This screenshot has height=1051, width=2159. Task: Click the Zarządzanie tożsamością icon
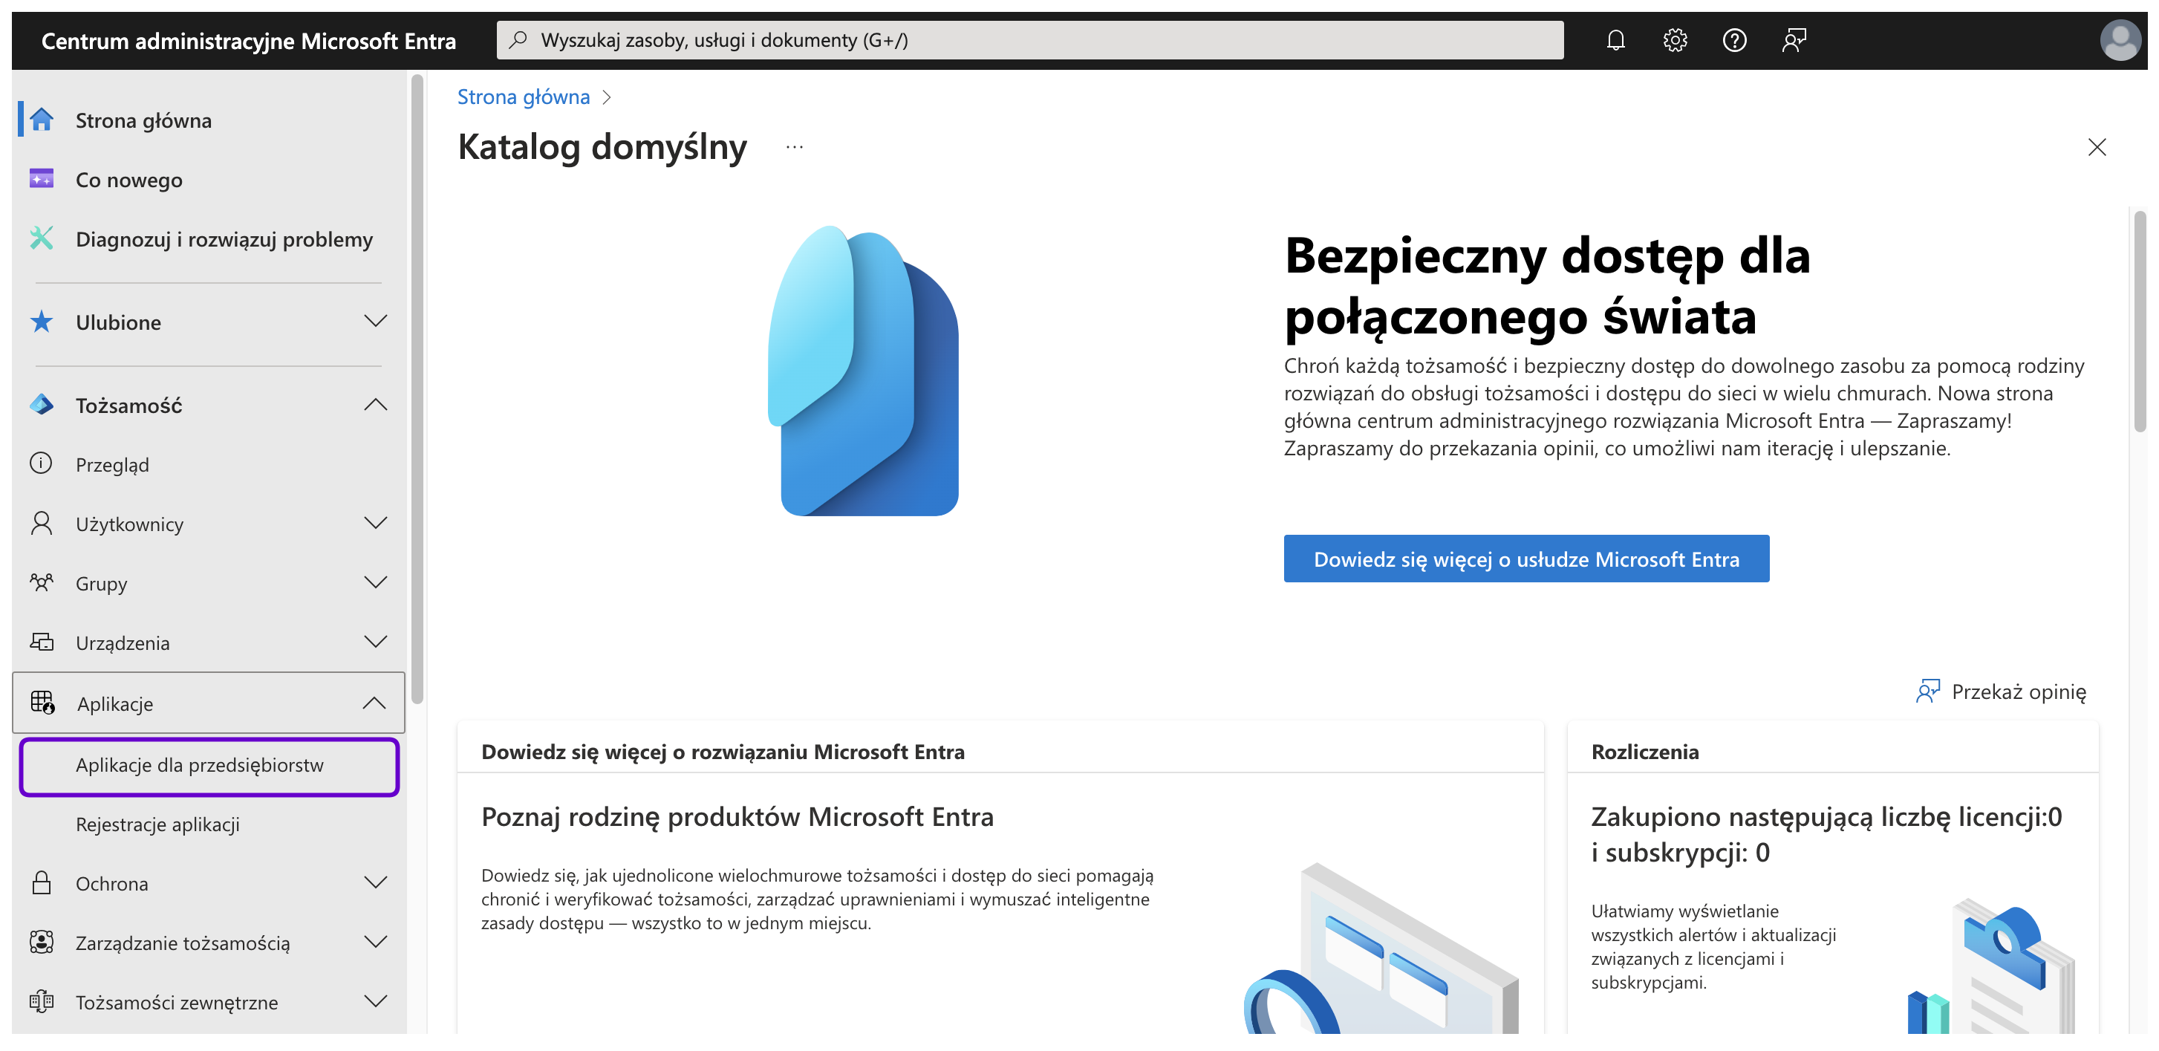point(41,942)
